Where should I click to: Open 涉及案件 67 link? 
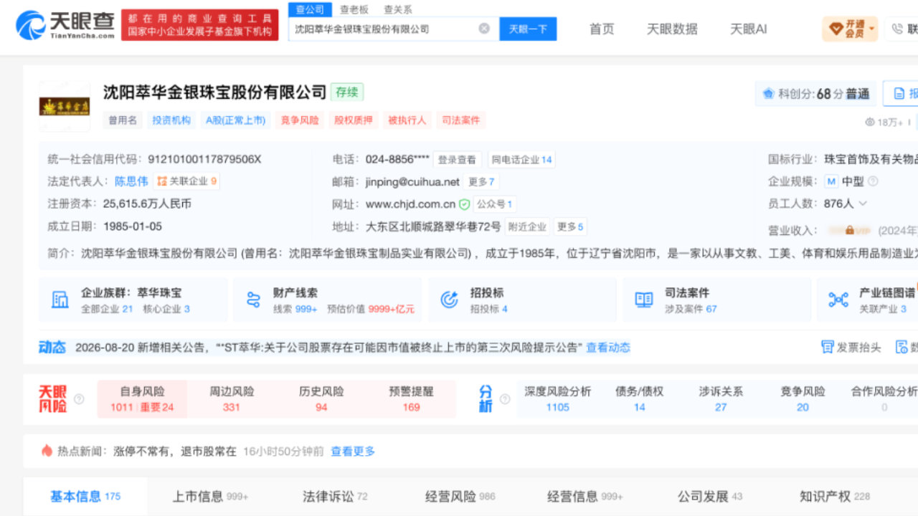[691, 309]
